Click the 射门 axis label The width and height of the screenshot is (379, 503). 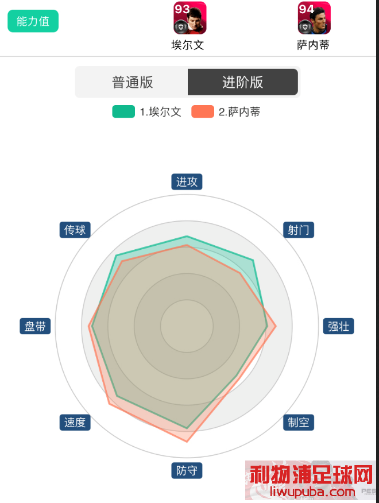[299, 230]
